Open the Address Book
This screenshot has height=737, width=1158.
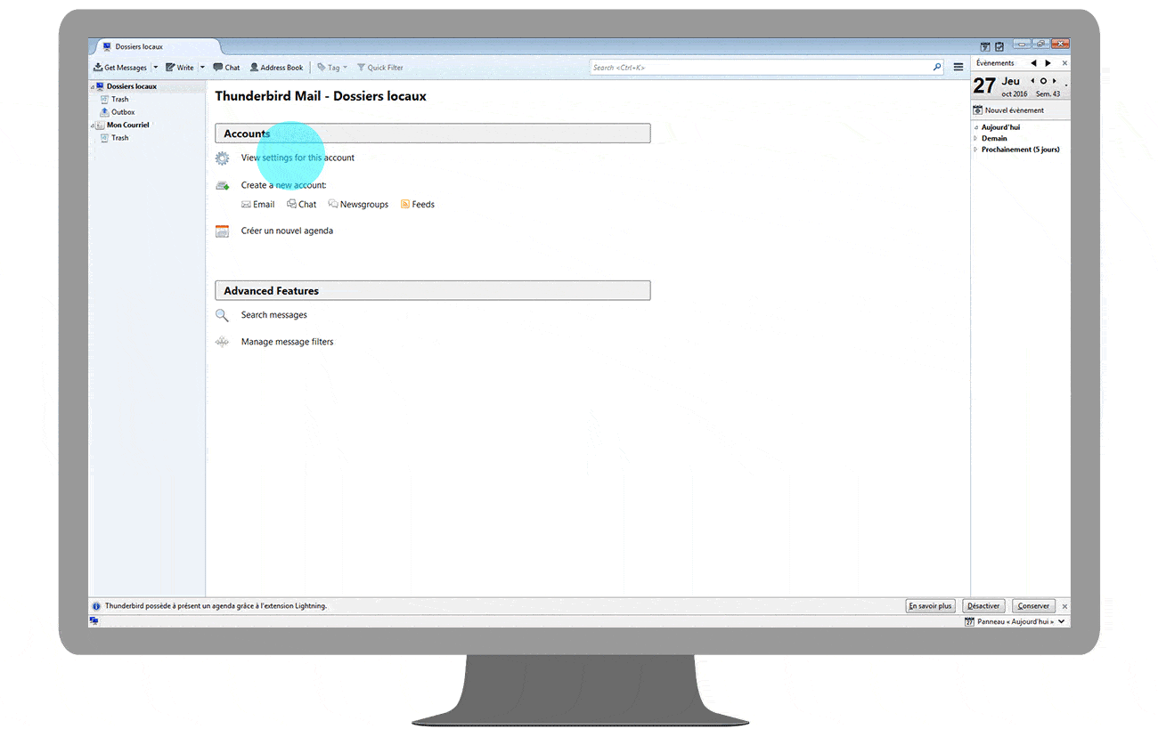click(x=276, y=68)
